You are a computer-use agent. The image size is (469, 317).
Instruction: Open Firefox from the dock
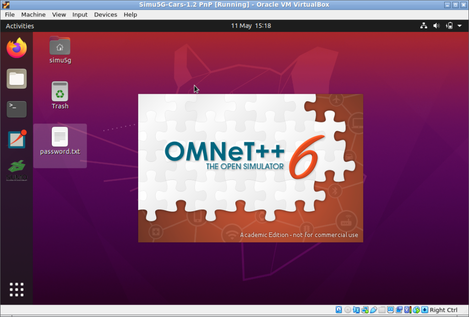click(x=16, y=47)
